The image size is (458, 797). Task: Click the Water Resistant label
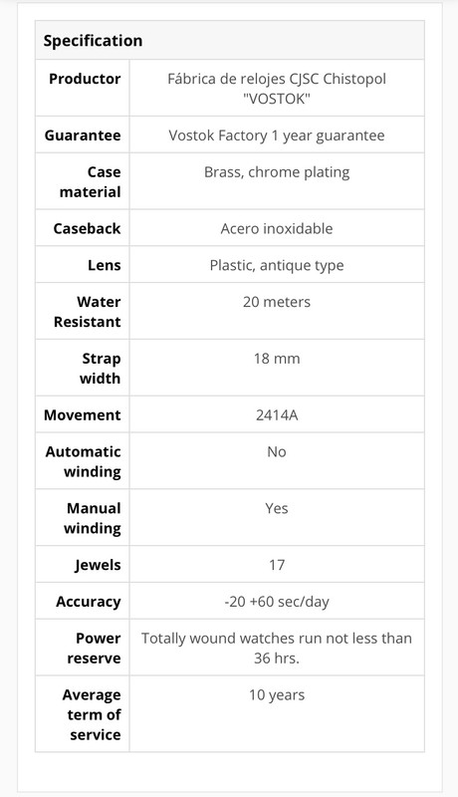click(88, 312)
